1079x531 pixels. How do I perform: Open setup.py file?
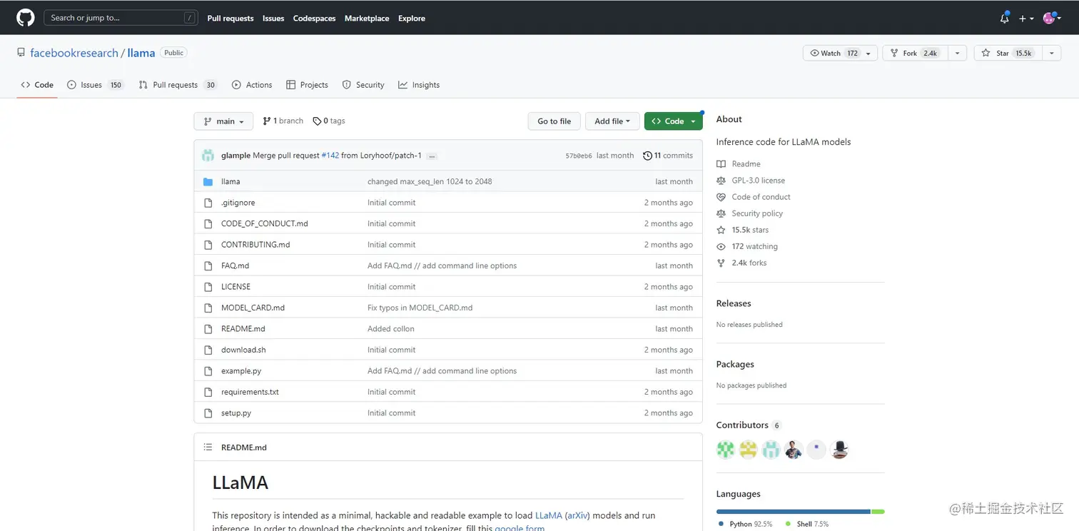coord(236,413)
